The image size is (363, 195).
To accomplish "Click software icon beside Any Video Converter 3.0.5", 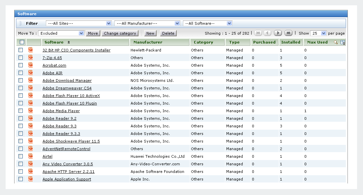I will pyautogui.click(x=30, y=164).
